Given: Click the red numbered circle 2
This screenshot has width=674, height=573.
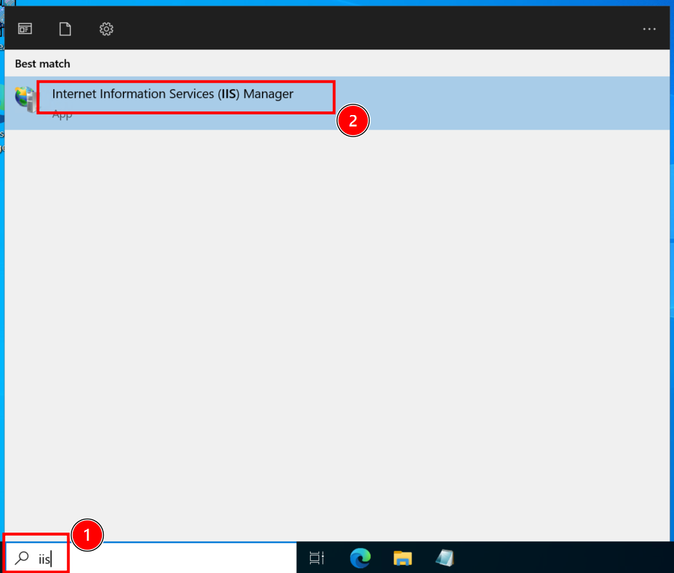Looking at the screenshot, I should tap(353, 121).
